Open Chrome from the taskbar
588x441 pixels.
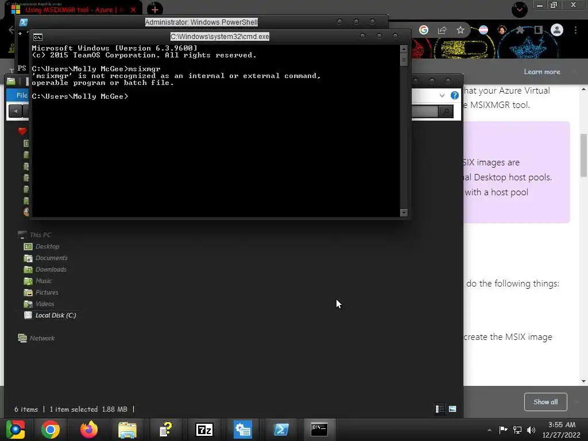(51, 430)
